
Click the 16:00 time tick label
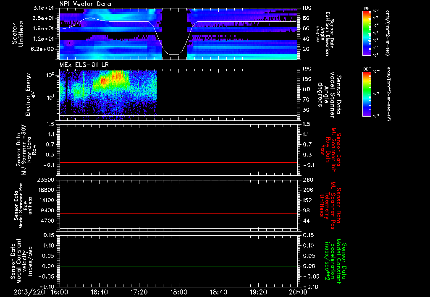click(x=60, y=292)
